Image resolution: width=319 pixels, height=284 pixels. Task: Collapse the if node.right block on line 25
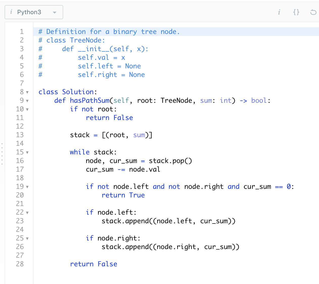28,238
